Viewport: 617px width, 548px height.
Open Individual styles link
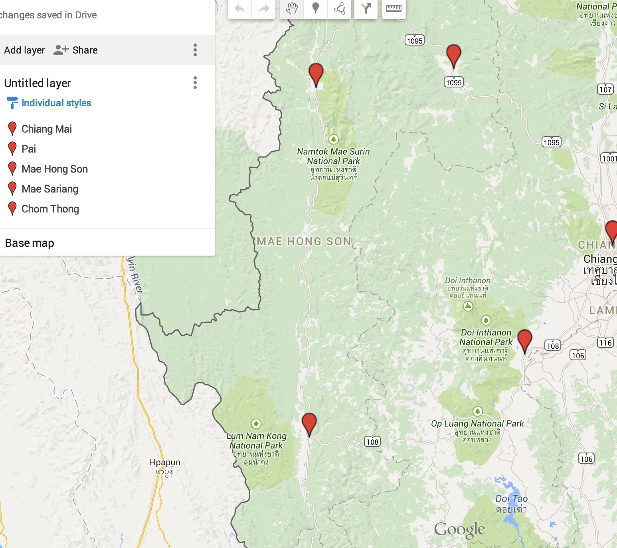(x=56, y=103)
